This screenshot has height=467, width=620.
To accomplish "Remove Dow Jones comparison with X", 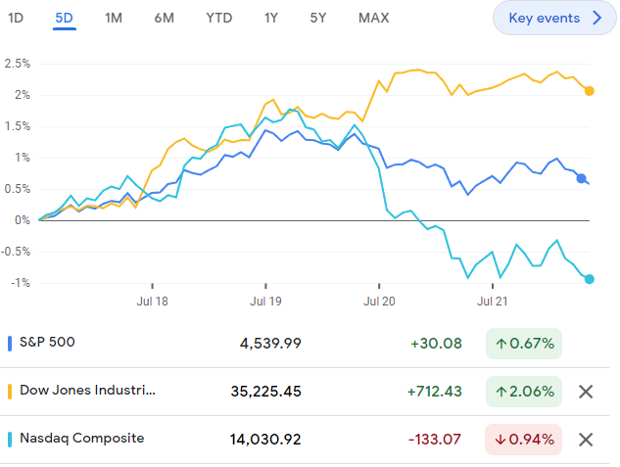I will (586, 392).
